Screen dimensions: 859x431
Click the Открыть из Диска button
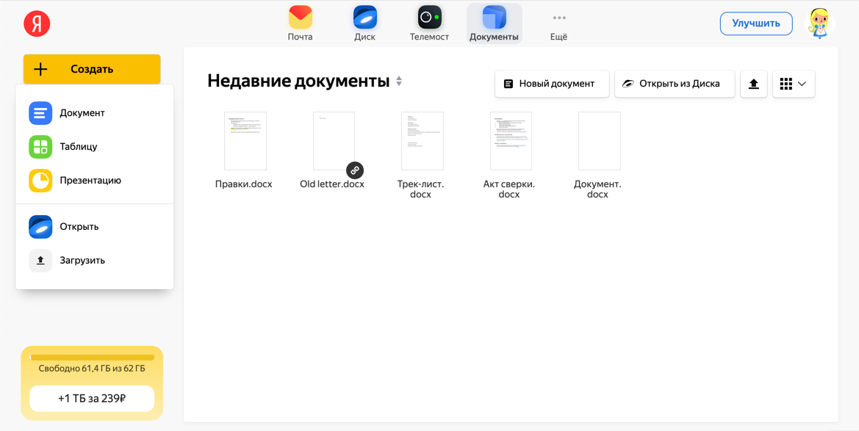point(674,84)
